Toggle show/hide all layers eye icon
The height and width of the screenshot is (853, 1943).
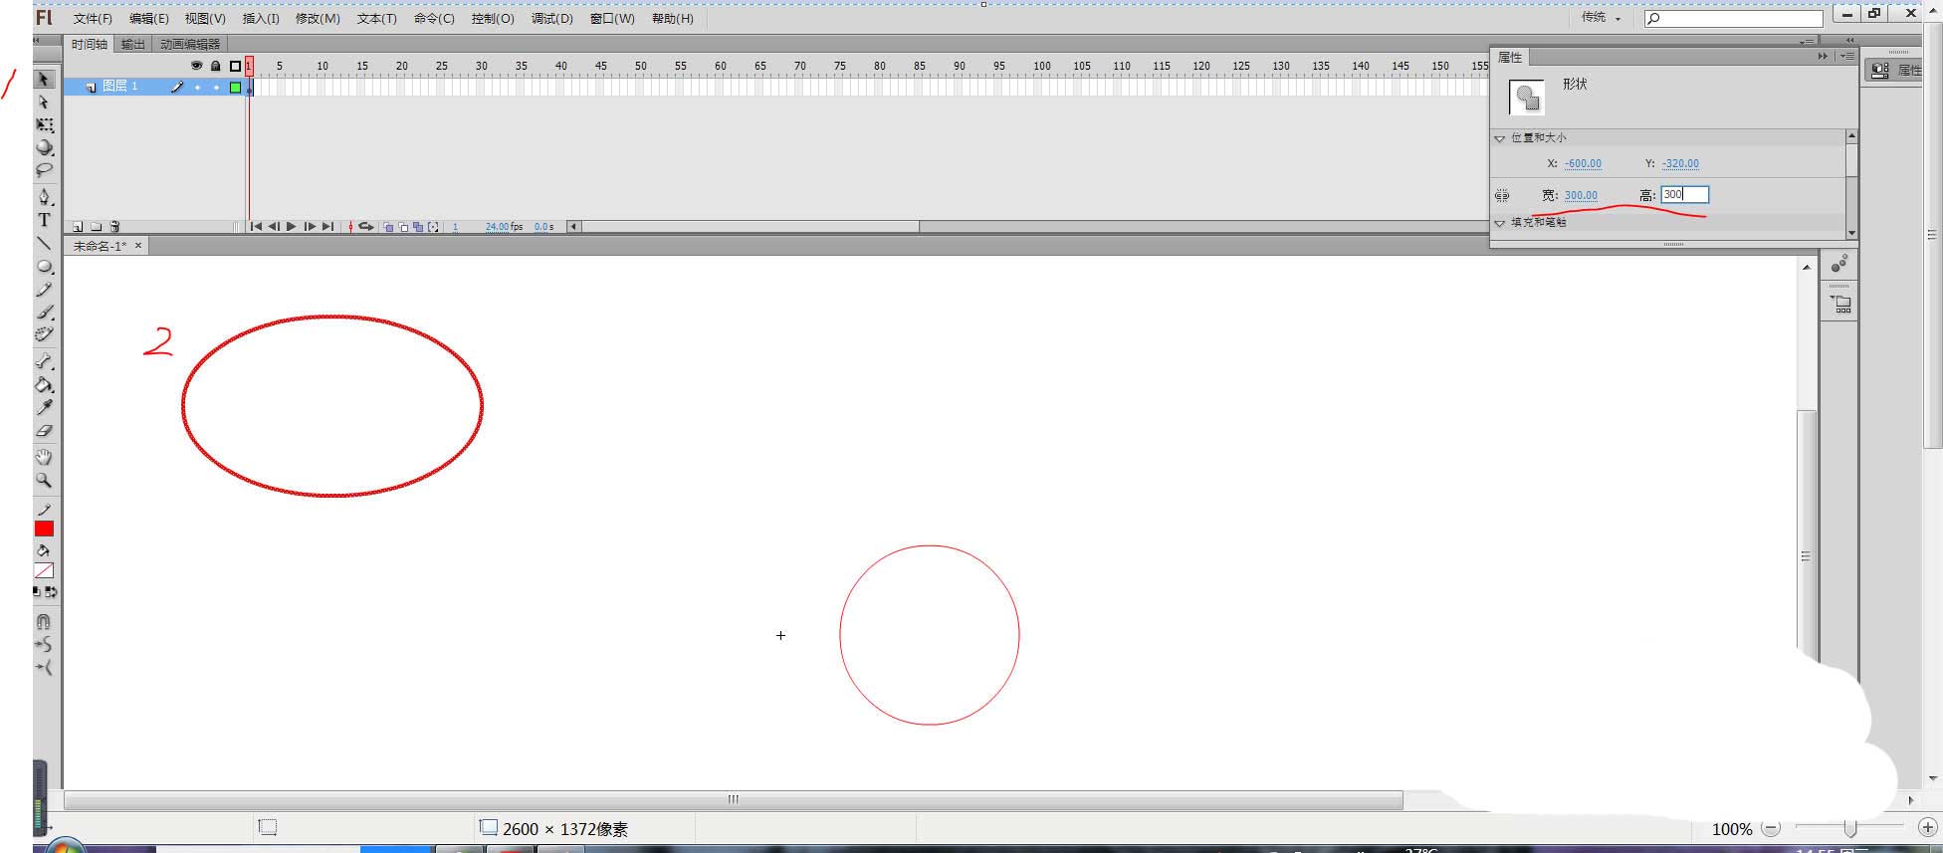(196, 66)
